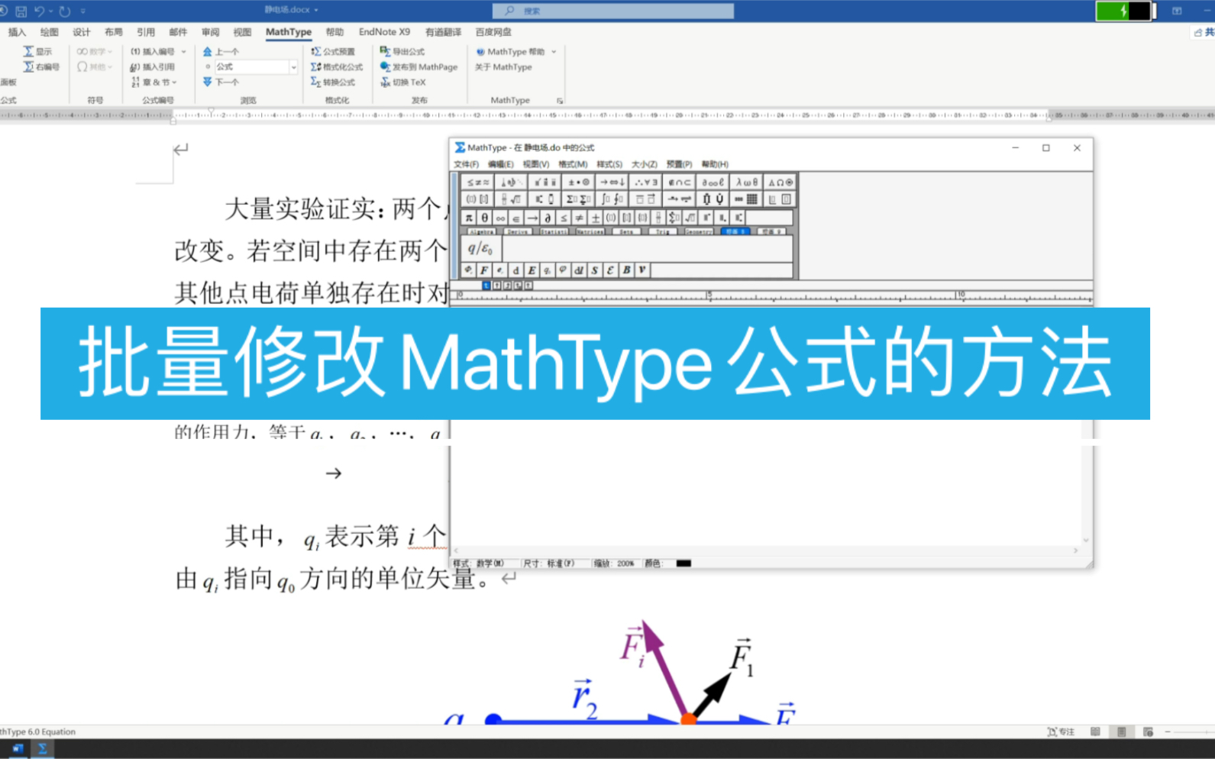
Task: Open the matrix templates palette
Action: (746, 199)
